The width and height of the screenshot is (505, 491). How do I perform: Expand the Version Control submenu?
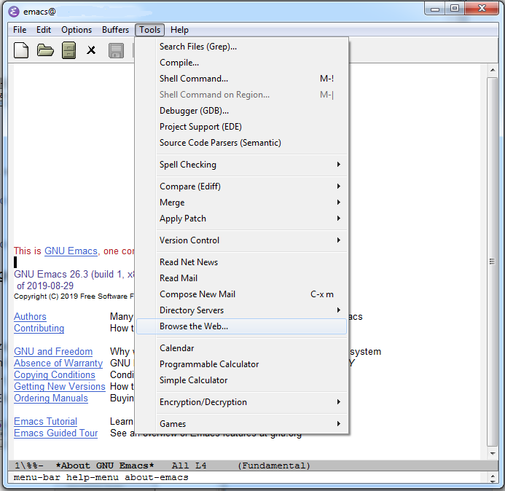coord(241,240)
